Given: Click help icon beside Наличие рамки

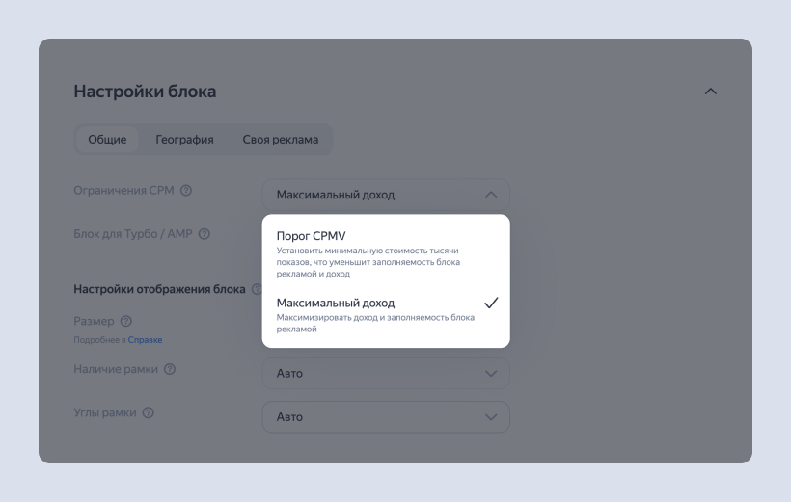Looking at the screenshot, I should click(x=170, y=369).
